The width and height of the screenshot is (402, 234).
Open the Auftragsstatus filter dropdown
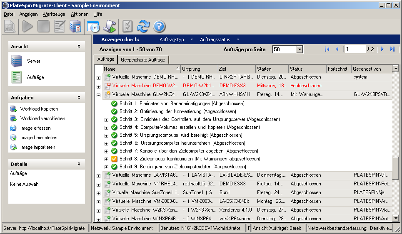point(238,39)
